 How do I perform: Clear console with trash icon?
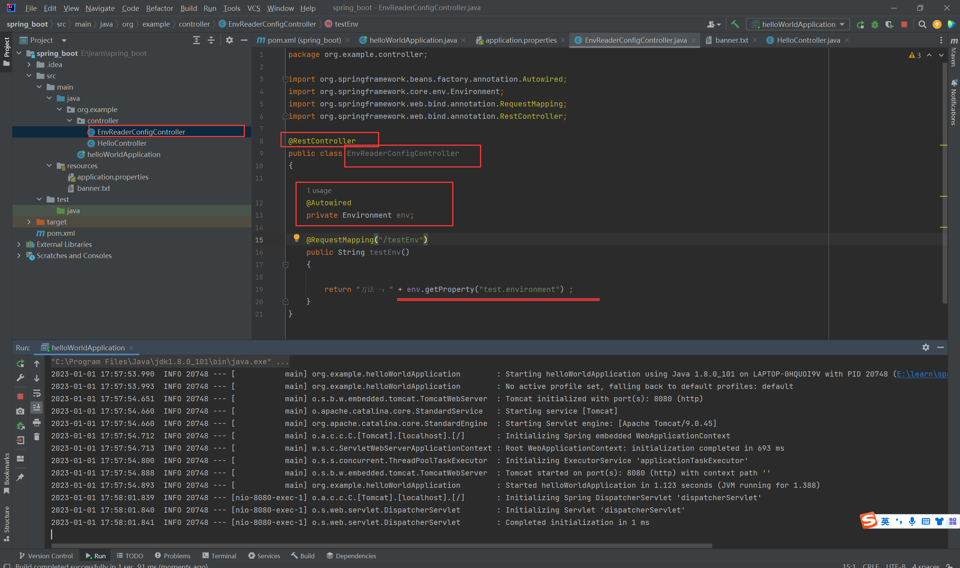point(37,437)
